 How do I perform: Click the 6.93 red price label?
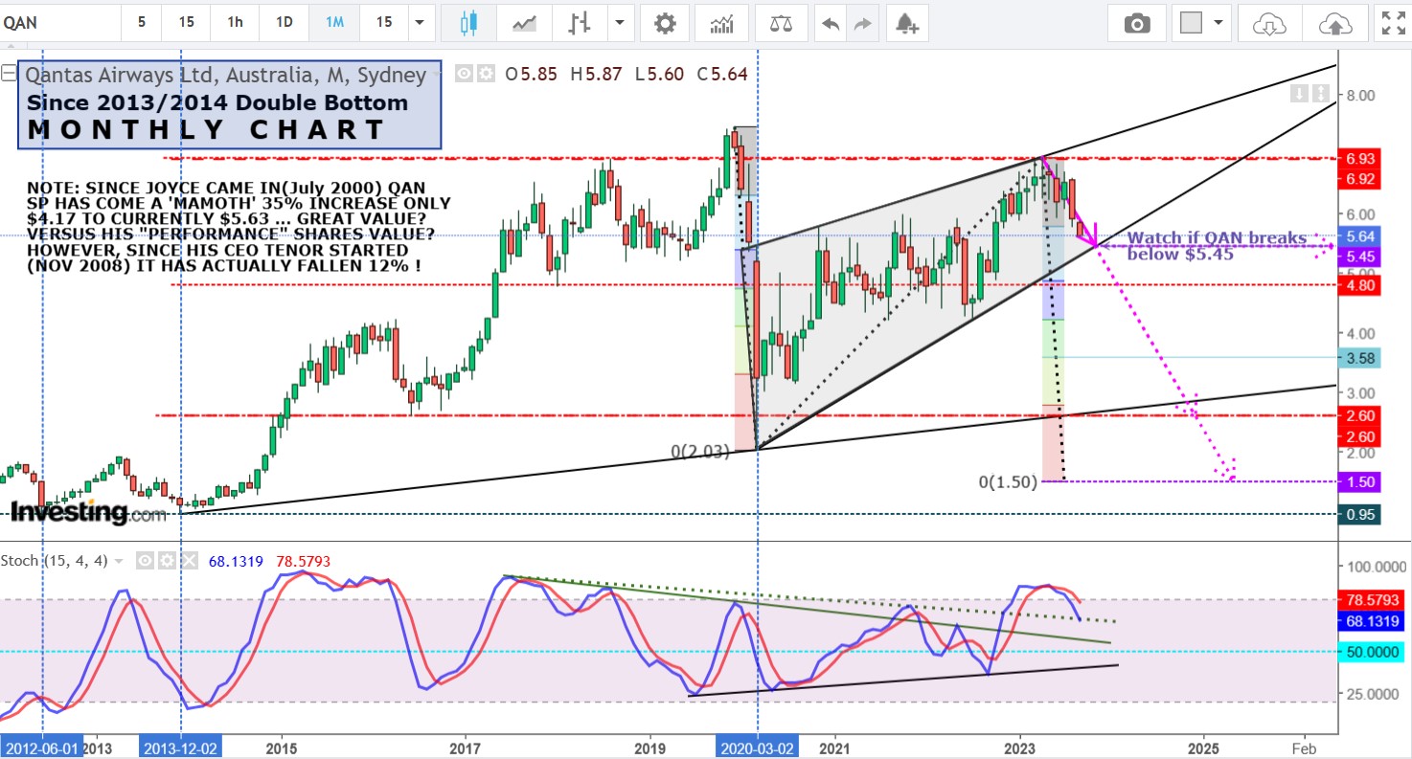pyautogui.click(x=1361, y=158)
